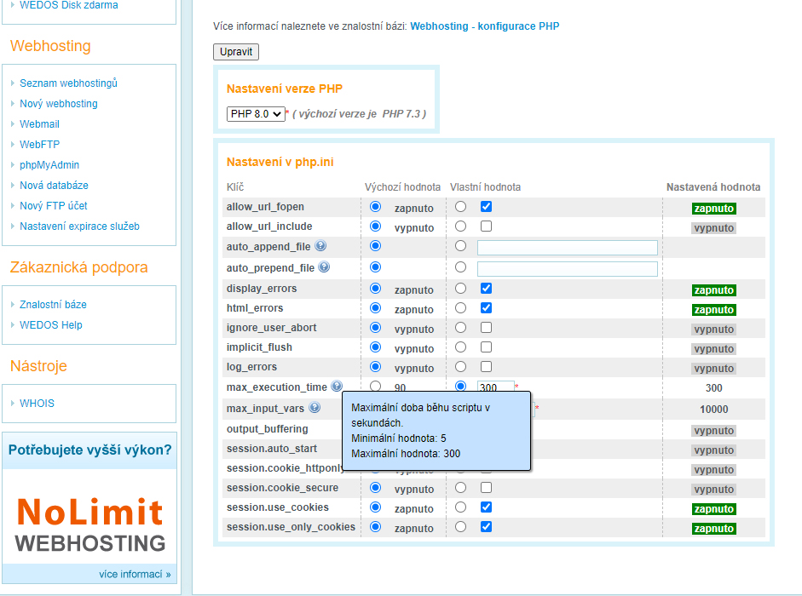Click the max_execution_time value field
The image size is (802, 596).
pos(496,387)
